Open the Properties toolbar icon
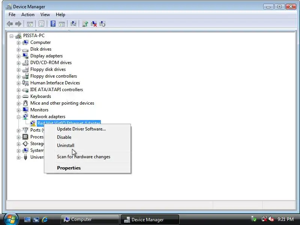Viewport: 300px width, 225px height. click(x=41, y=24)
